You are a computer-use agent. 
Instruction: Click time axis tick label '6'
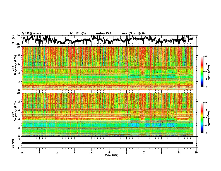[127, 153]
